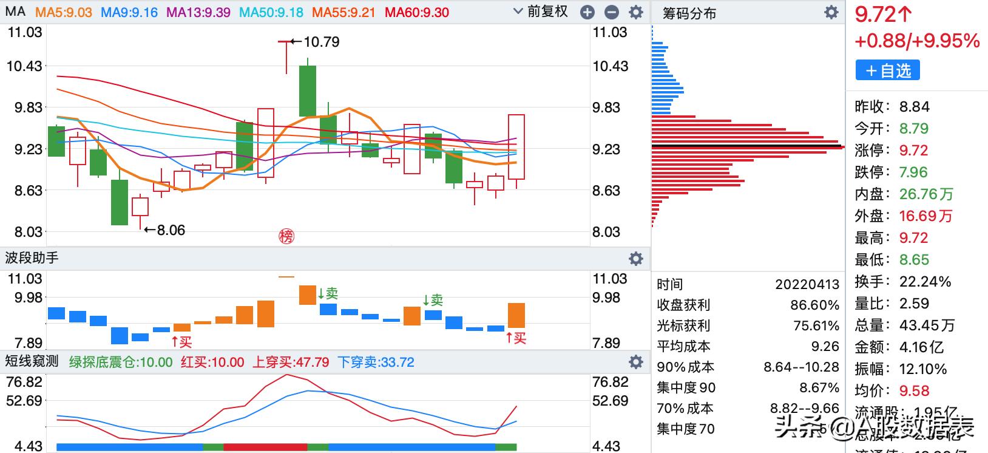Select the candlestick marked high 10.79

(286, 57)
